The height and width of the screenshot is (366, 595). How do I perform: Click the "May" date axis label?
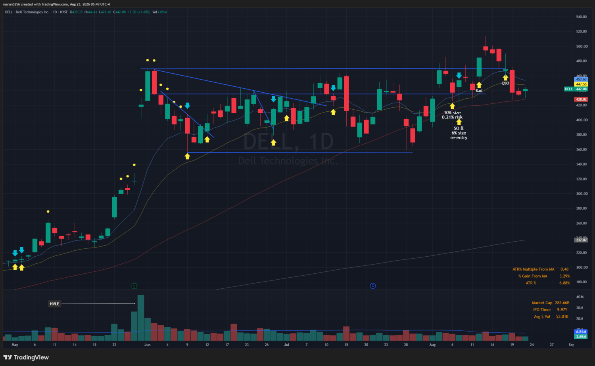click(x=15, y=345)
